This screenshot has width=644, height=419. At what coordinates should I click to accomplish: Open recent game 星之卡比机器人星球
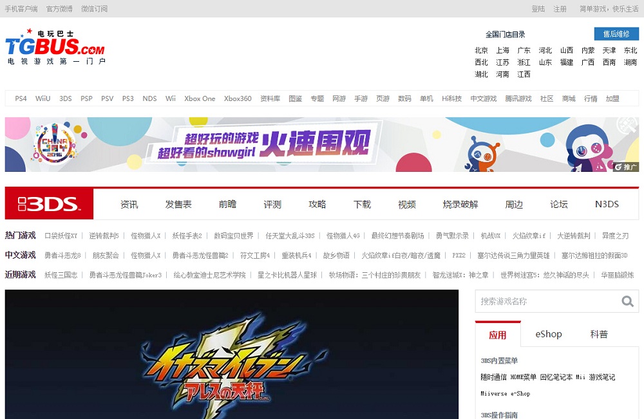tap(287, 275)
